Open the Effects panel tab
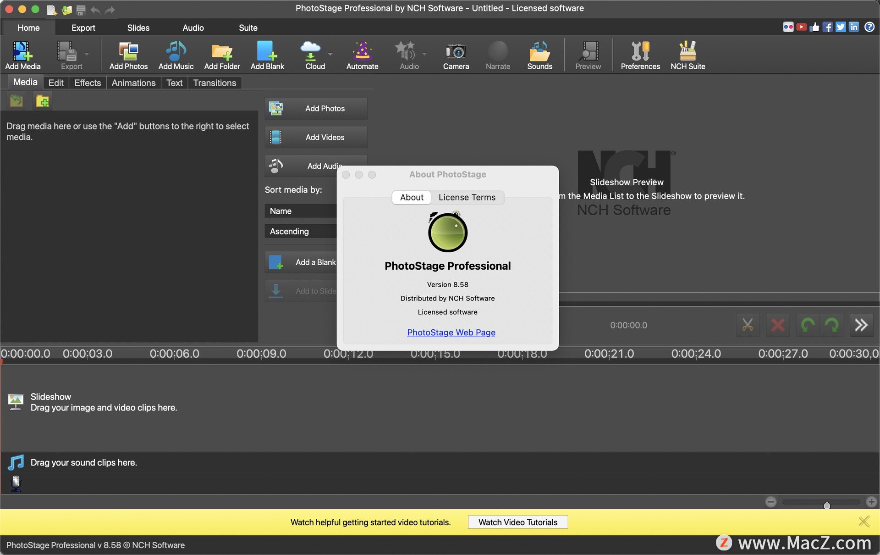This screenshot has width=880, height=555. 87,83
